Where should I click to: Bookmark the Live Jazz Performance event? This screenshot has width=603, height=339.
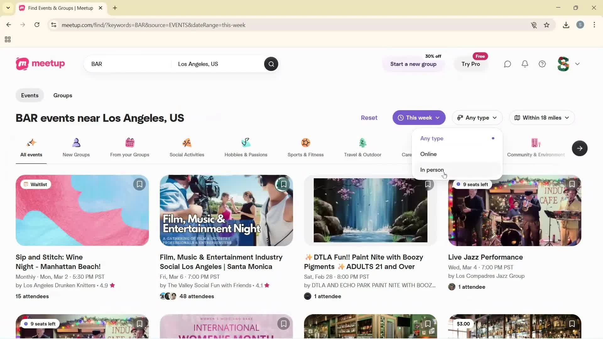tap(572, 184)
